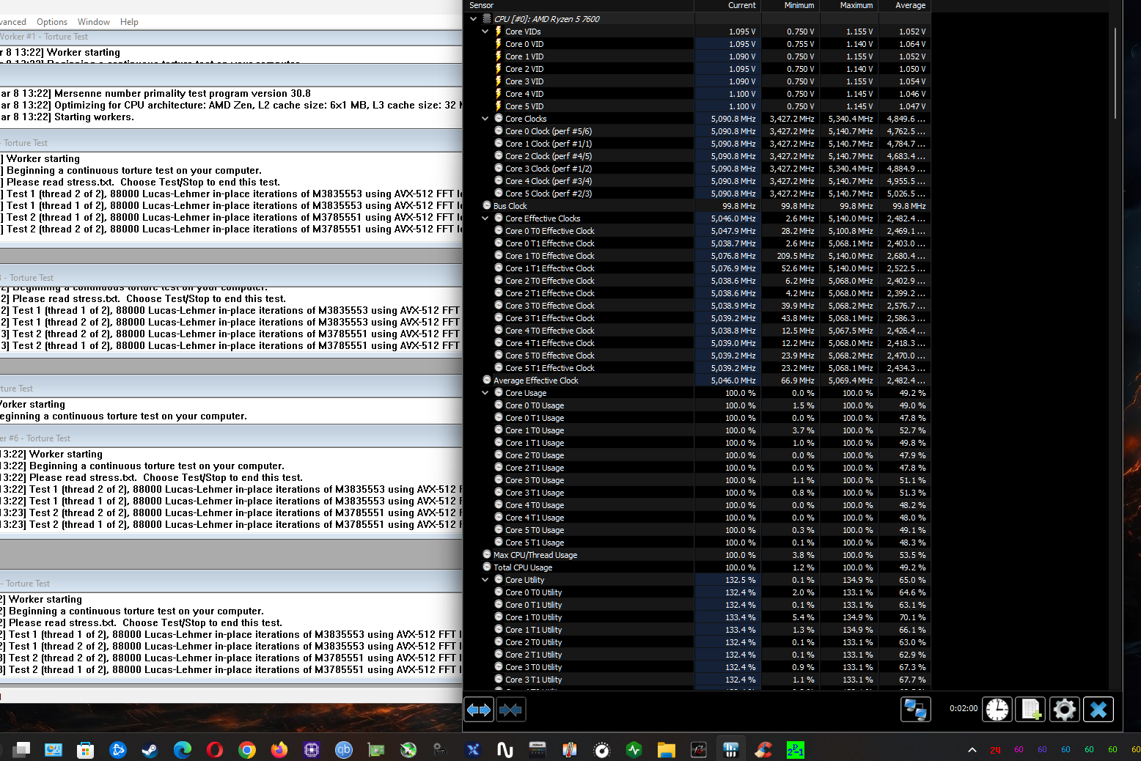The width and height of the screenshot is (1141, 761).
Task: Open Steam from the taskbar
Action: click(x=150, y=749)
